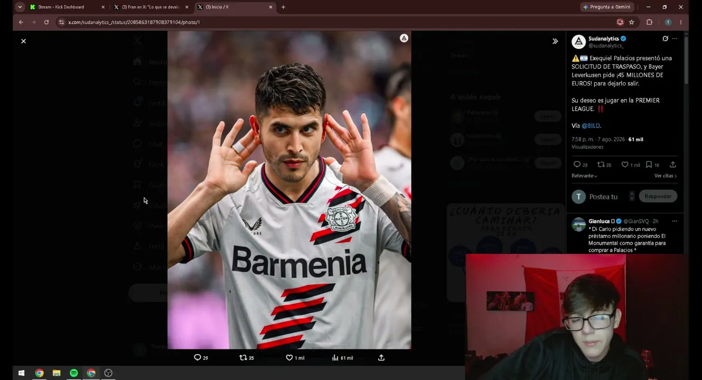Close the Inicio / X tab
Viewport: 702px width, 380px height.
click(270, 7)
